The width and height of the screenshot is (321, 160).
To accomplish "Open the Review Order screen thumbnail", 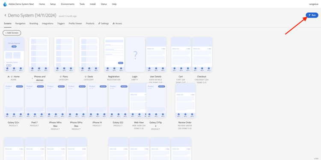I will pos(185,101).
